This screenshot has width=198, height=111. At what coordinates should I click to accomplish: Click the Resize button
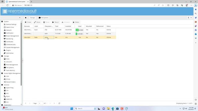click(37, 22)
